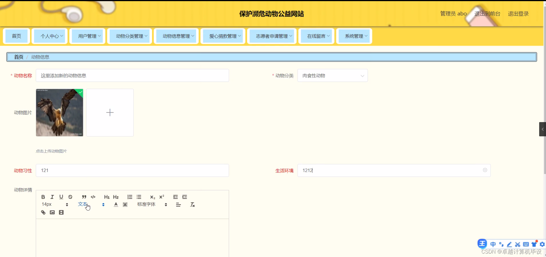Insert a video in editor
This screenshot has height=257, width=546.
click(x=61, y=212)
